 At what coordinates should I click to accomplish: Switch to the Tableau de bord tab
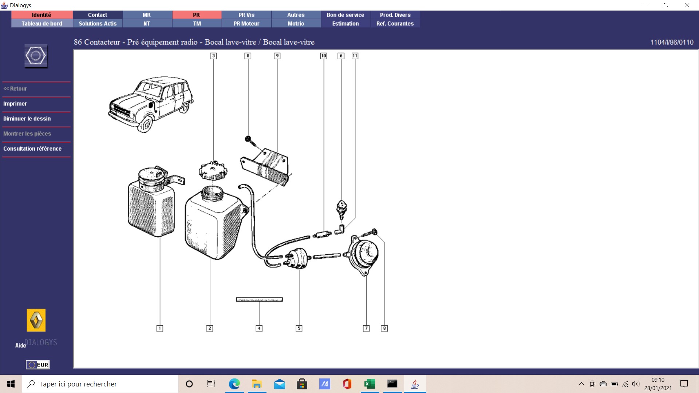42,24
